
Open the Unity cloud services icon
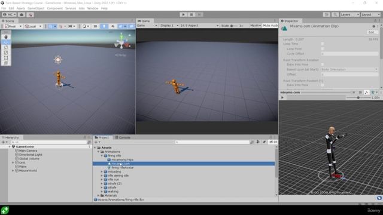coord(22,14)
